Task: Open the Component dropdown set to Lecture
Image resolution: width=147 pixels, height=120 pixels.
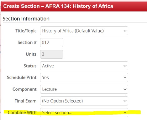Action: [84, 89]
